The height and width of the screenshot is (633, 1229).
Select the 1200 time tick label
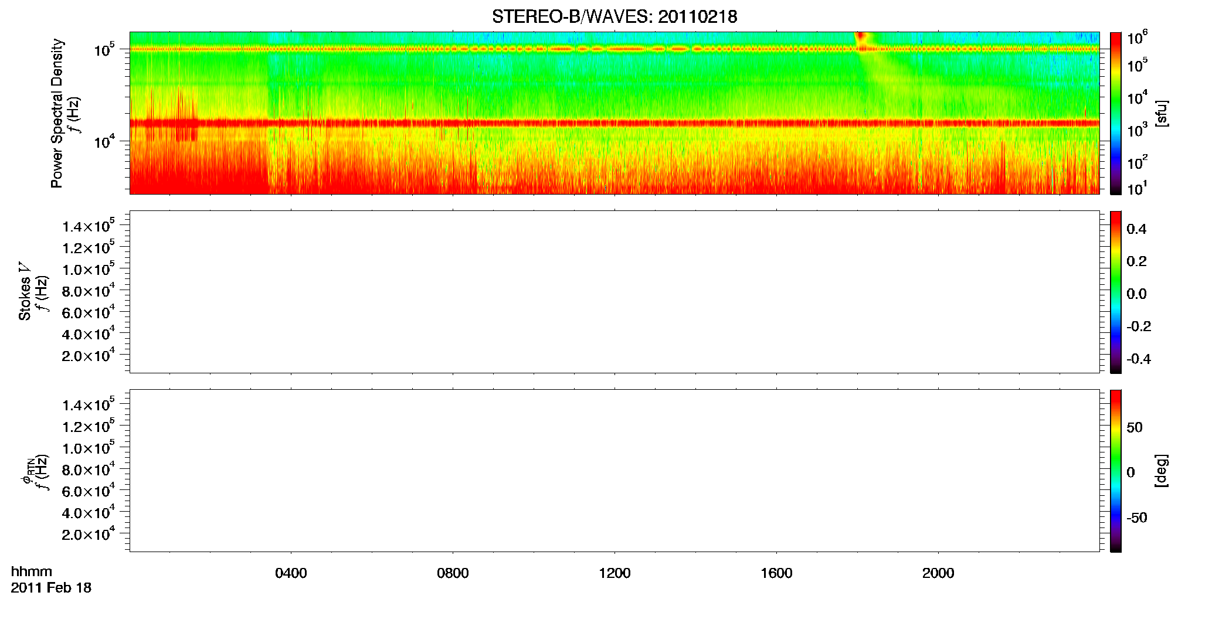point(614,573)
